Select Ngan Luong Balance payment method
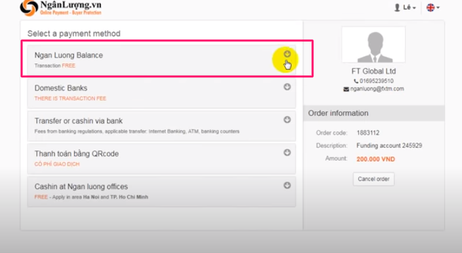 pos(161,59)
